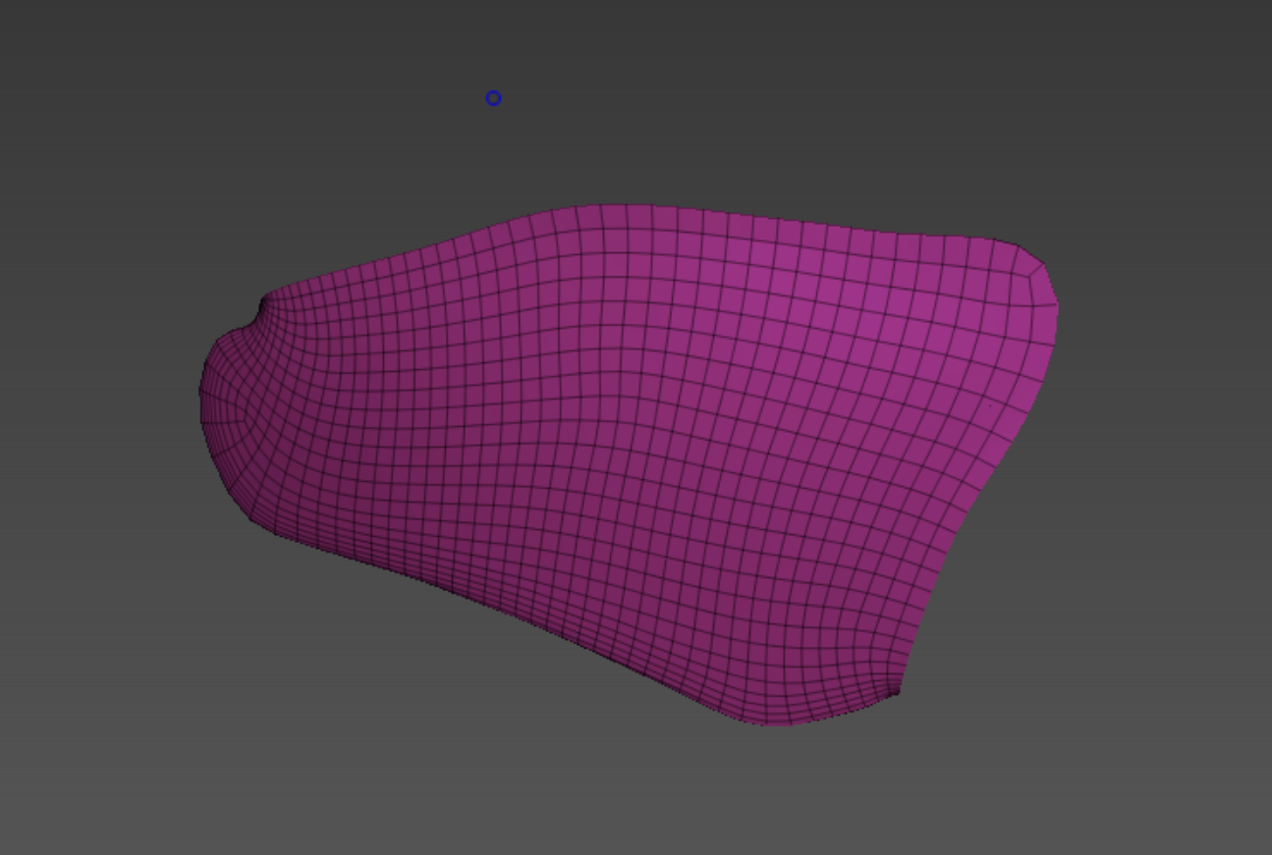
Task: Click empty background right of the mesh
Action: [x=1159, y=442]
